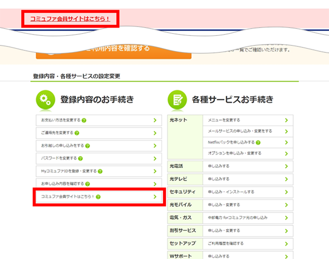This screenshot has height=259, width=329.
Task: Click the Wサポート category label
Action: (181, 256)
